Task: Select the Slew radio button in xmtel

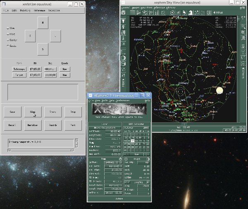Action: [8, 28]
